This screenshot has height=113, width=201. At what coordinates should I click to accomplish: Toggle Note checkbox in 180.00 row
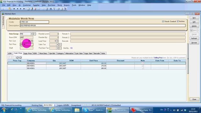coord(143,68)
